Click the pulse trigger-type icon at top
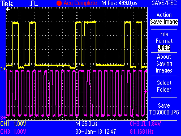Viewport: 181px width, 136px height. (33, 3)
